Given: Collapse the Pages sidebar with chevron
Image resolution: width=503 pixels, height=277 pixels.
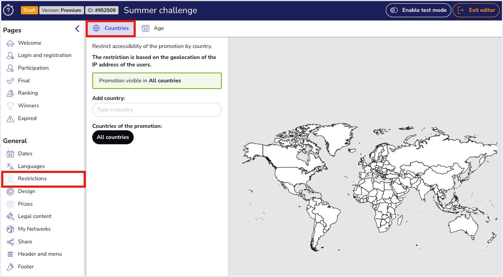Looking at the screenshot, I should tap(77, 29).
